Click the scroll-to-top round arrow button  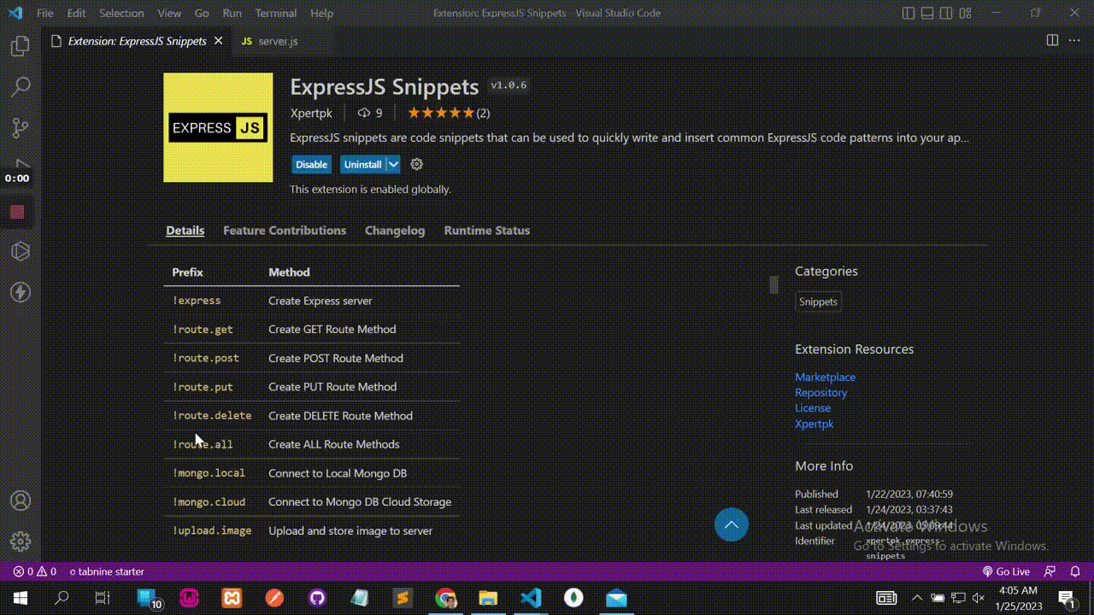tap(732, 524)
